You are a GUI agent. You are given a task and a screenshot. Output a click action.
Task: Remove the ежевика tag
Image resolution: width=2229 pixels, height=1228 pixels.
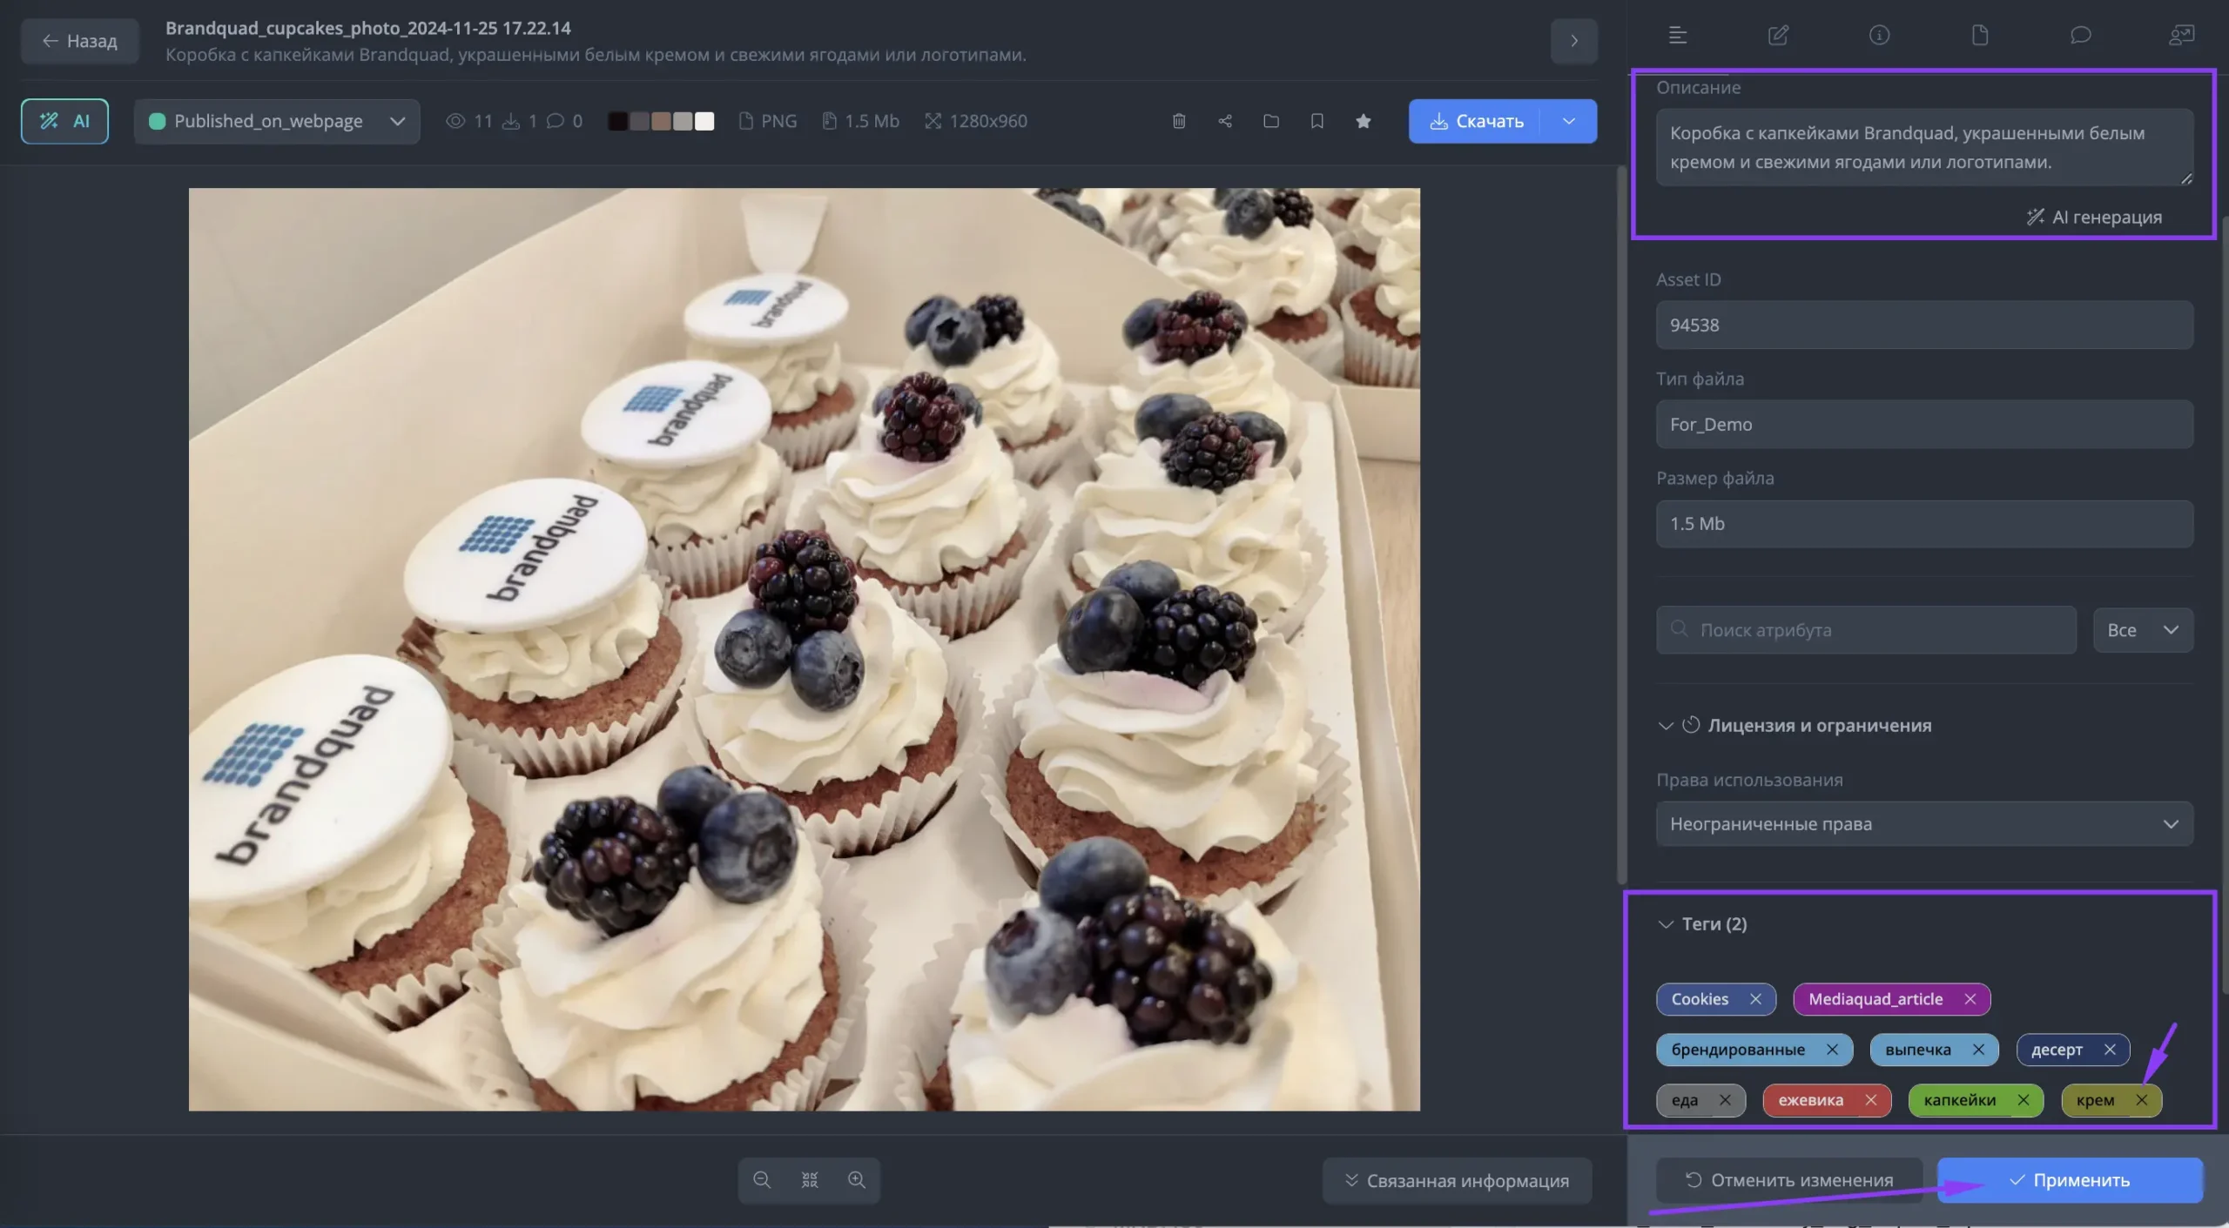click(1870, 1100)
